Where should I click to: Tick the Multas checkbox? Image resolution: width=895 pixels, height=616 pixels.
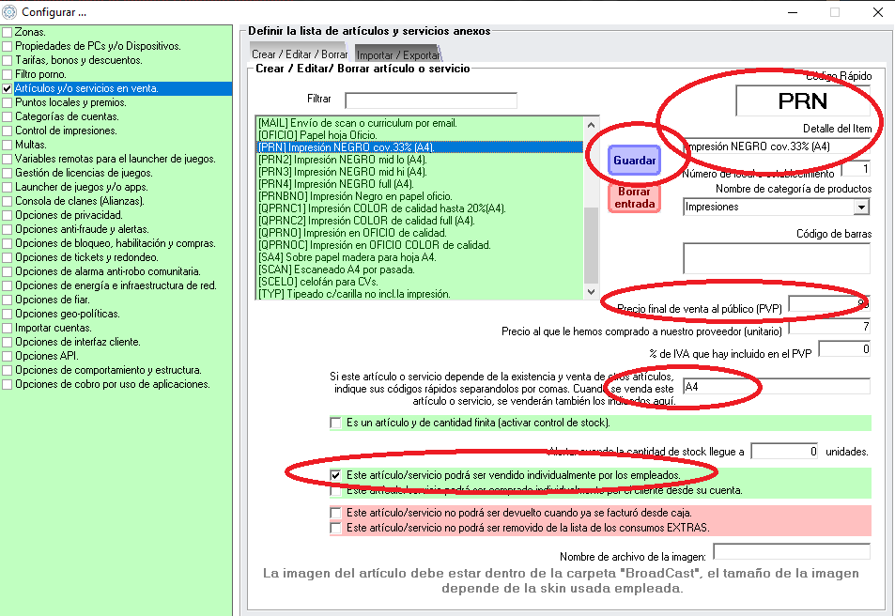pyautogui.click(x=8, y=145)
